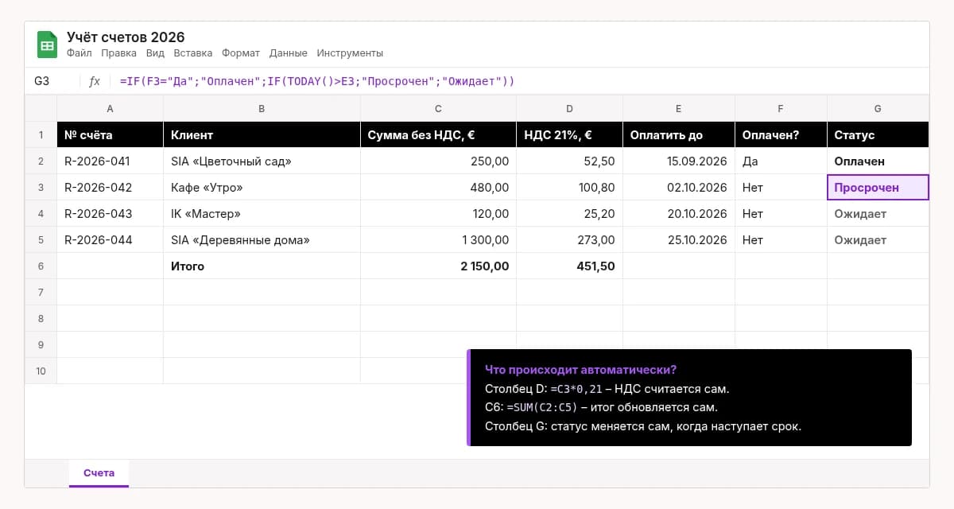Select column B header

(x=262, y=108)
